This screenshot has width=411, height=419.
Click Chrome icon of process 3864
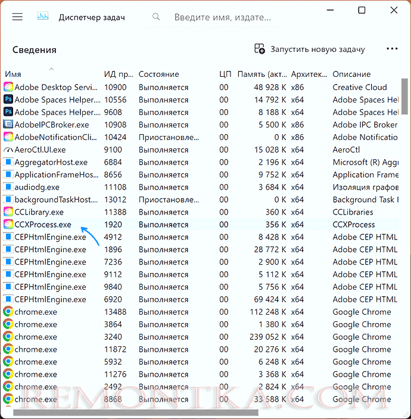tap(8, 324)
